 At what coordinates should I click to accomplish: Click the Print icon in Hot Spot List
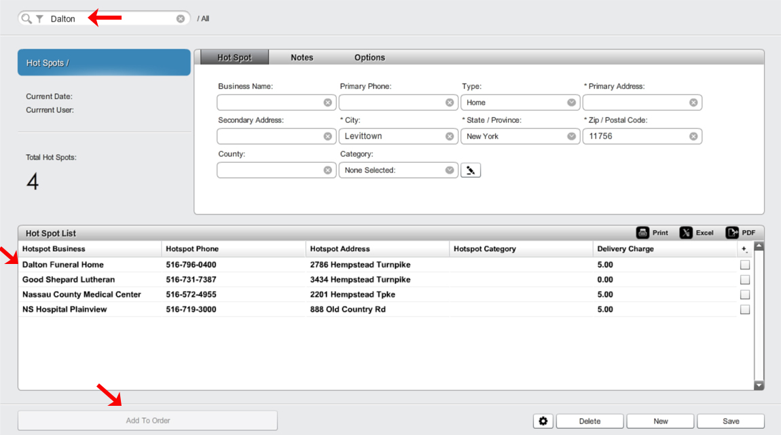coord(642,233)
